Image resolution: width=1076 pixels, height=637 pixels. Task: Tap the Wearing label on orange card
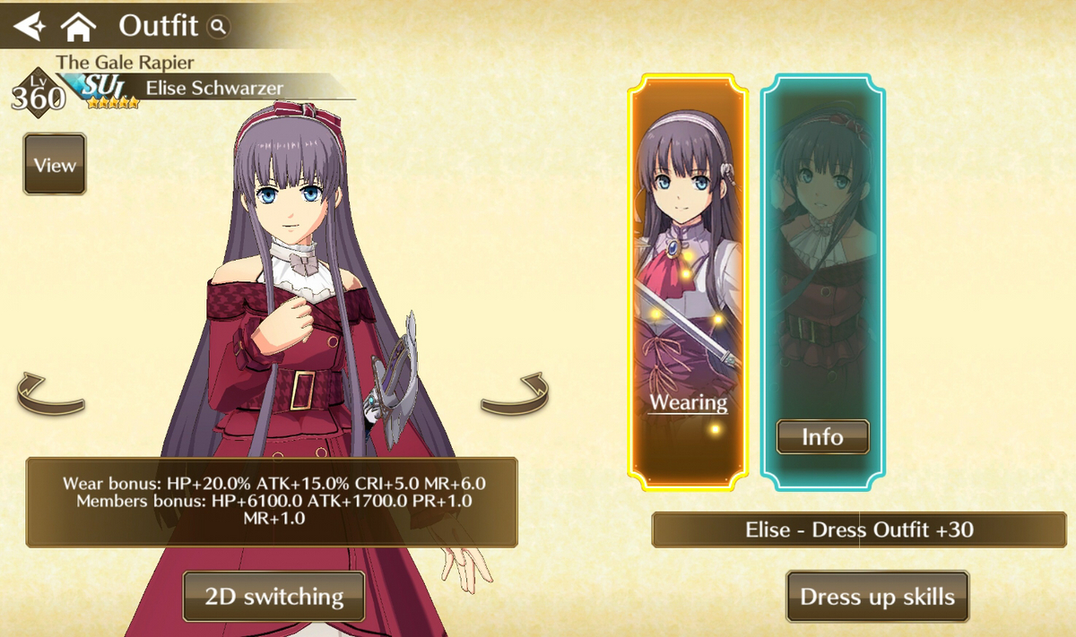(x=688, y=402)
